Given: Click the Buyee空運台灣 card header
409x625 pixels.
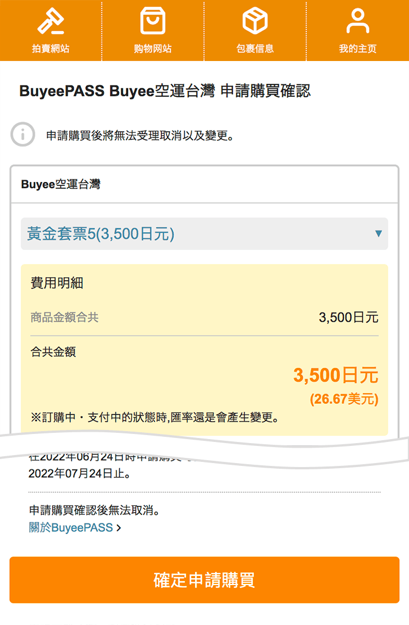Looking at the screenshot, I should 204,184.
